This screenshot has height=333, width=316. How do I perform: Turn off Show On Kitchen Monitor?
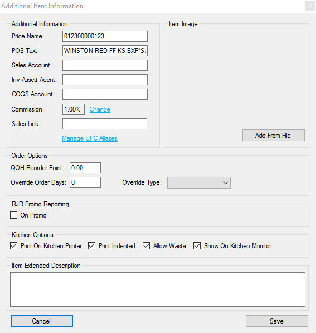tap(197, 246)
